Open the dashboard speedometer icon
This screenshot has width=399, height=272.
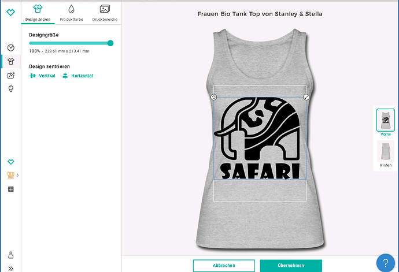(x=10, y=48)
